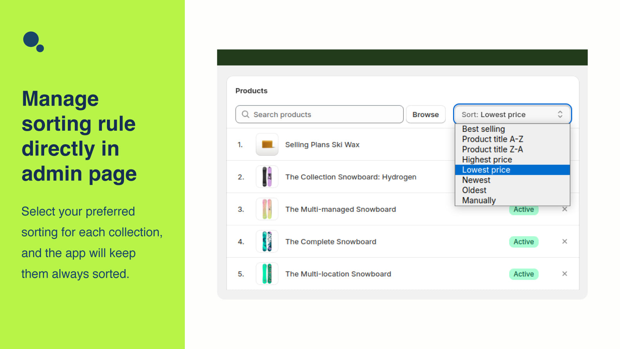Remove The Multi-location Snowboard with X icon
620x349 pixels.
click(x=564, y=274)
